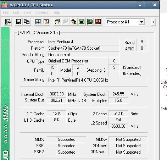
Task: Expand toolbar overflow chevron arrow
Action: tap(154, 22)
